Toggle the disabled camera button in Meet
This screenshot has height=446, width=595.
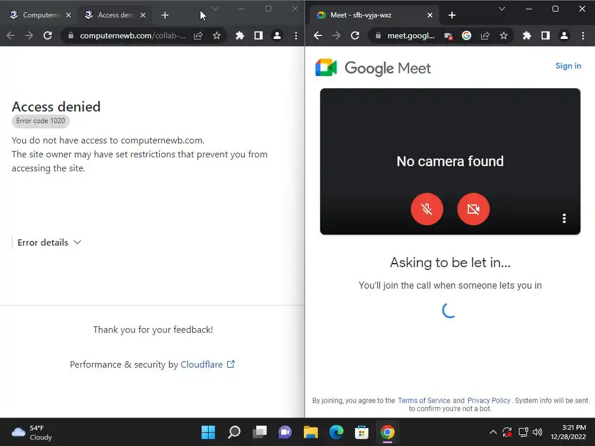(473, 209)
